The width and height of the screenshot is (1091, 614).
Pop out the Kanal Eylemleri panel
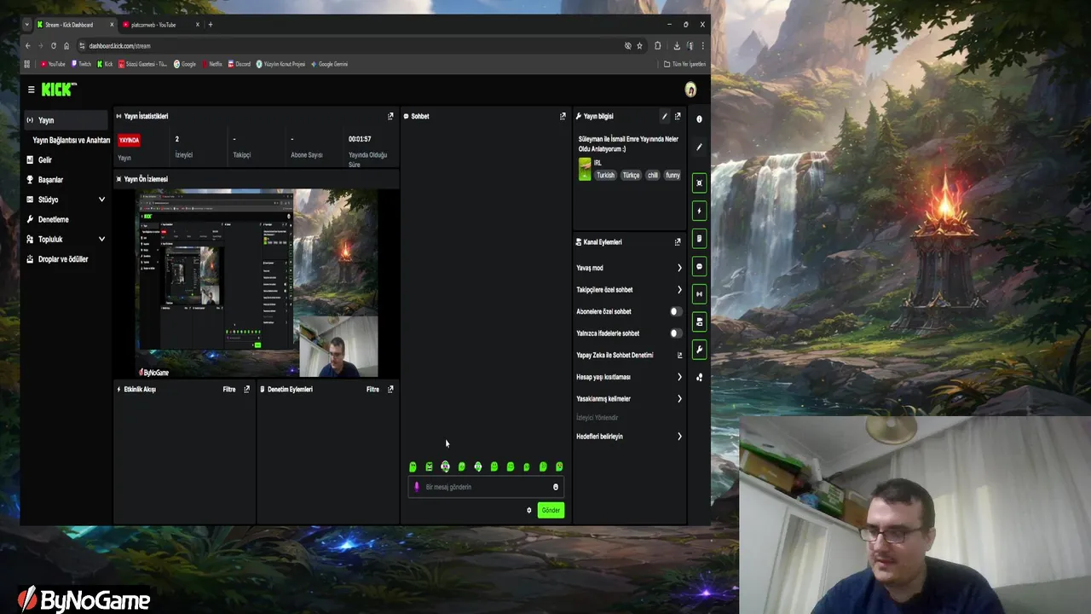tap(678, 242)
